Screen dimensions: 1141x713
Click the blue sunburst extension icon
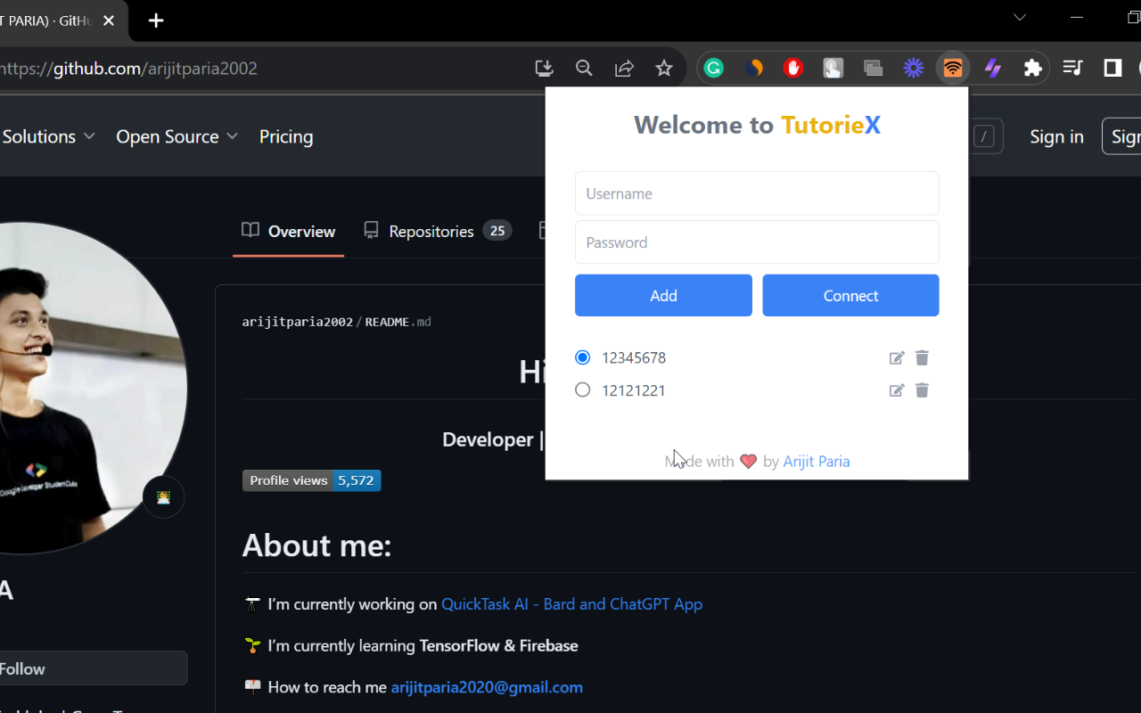tap(914, 68)
